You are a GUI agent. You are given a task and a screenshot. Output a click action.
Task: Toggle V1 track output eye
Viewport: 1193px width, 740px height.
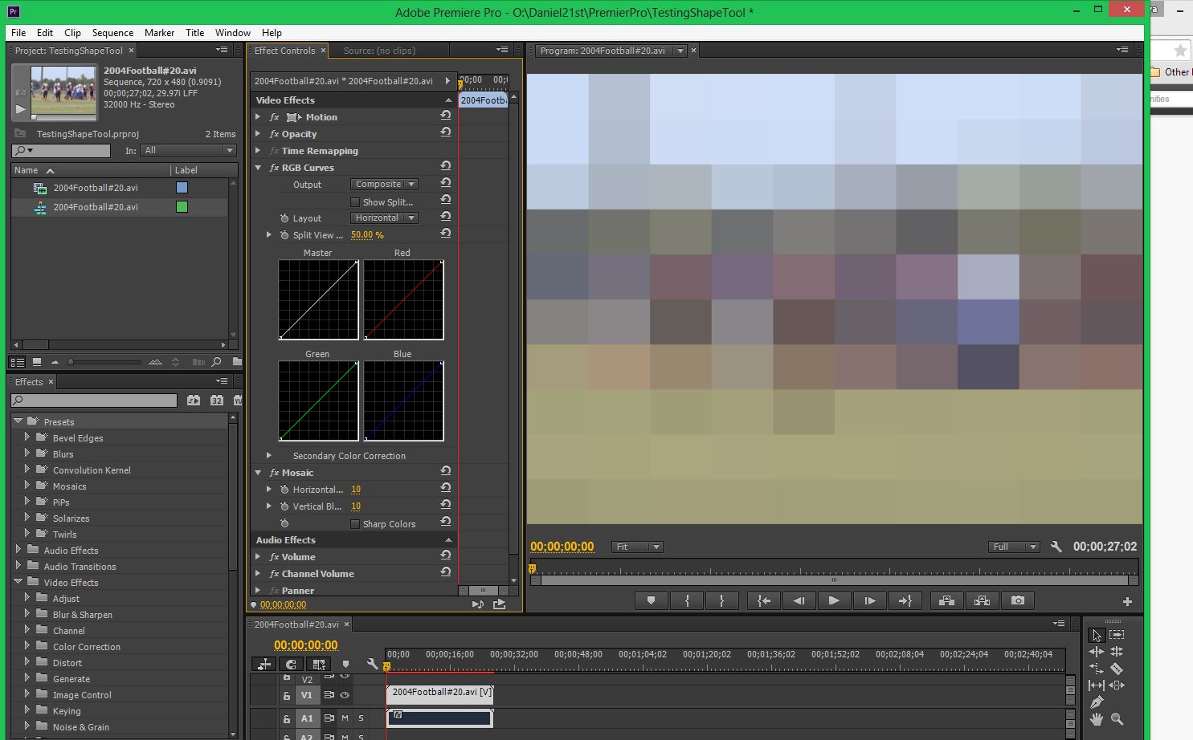tap(345, 695)
